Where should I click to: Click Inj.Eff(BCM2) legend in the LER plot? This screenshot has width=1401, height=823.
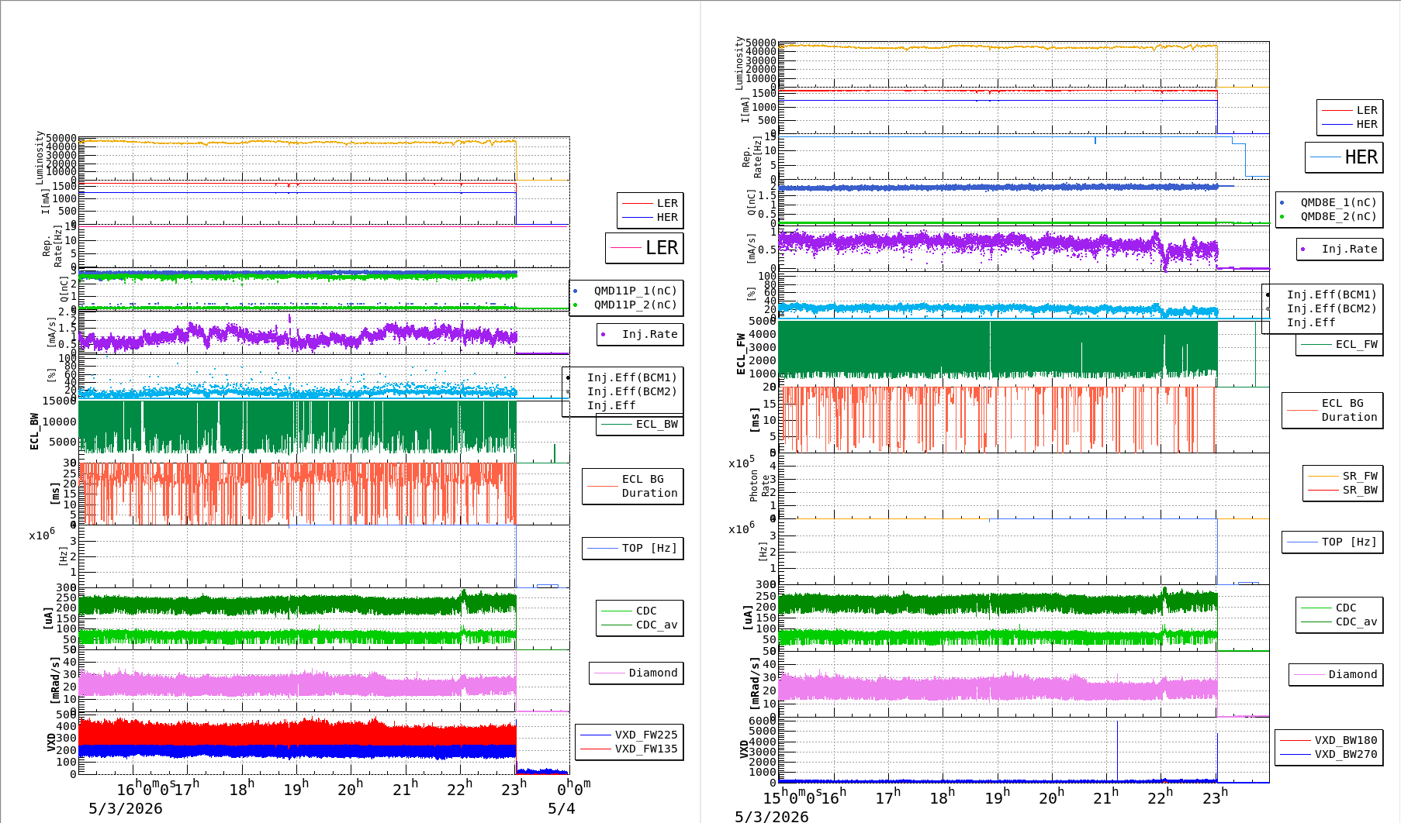pyautogui.click(x=631, y=391)
